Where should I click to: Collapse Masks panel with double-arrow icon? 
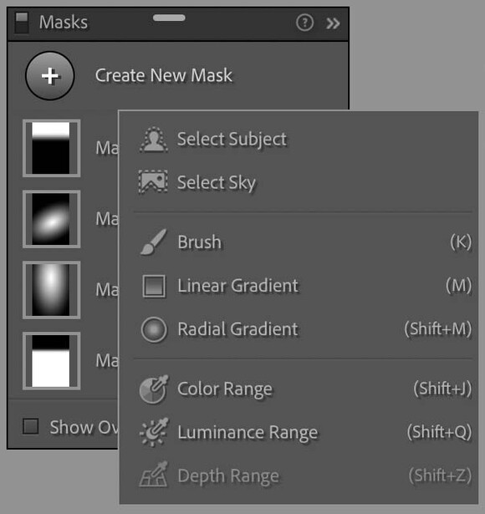(333, 23)
